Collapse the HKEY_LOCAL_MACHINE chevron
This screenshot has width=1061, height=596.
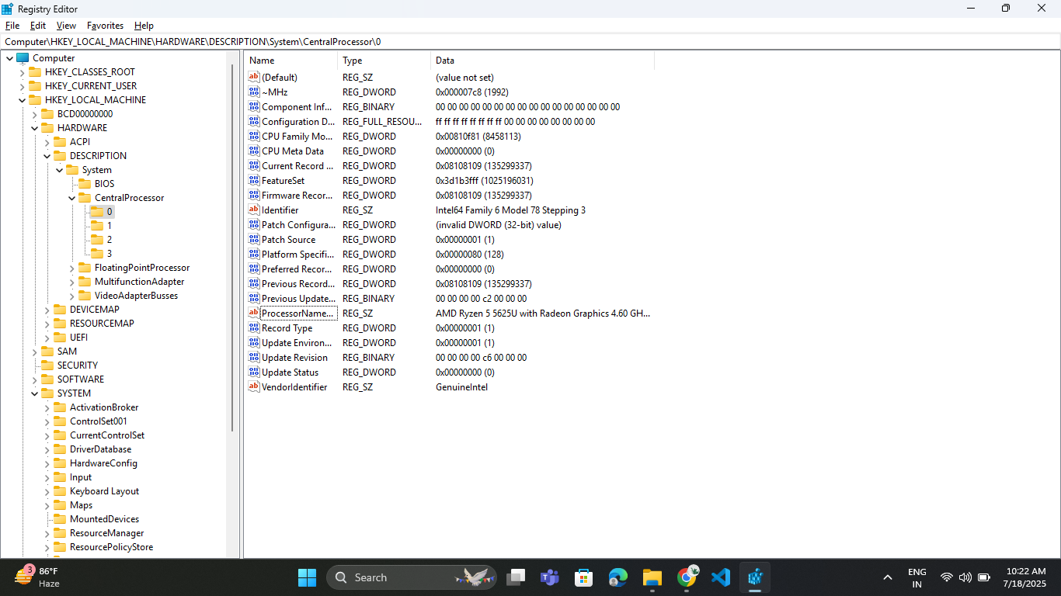[23, 99]
